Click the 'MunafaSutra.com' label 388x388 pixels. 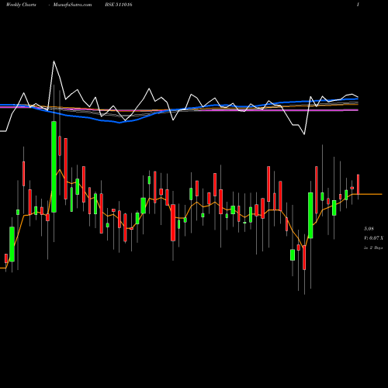pos(72,5)
